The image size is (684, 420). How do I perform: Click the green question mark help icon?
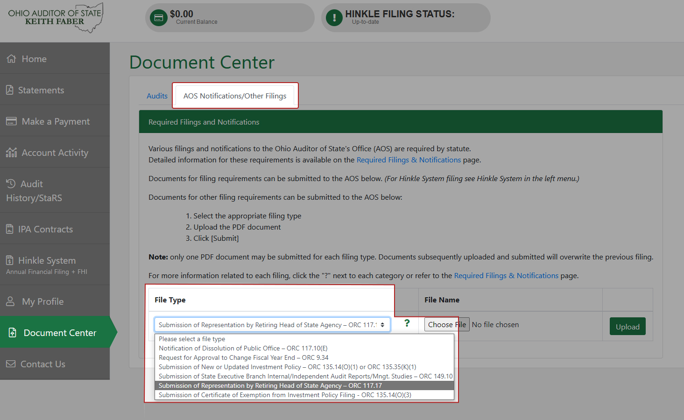coord(407,323)
